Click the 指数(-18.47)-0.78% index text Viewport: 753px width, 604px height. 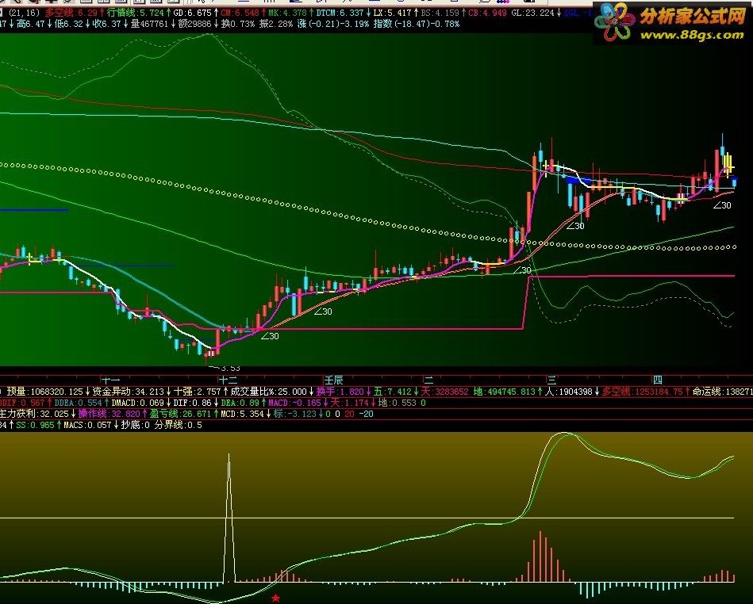coord(416,24)
